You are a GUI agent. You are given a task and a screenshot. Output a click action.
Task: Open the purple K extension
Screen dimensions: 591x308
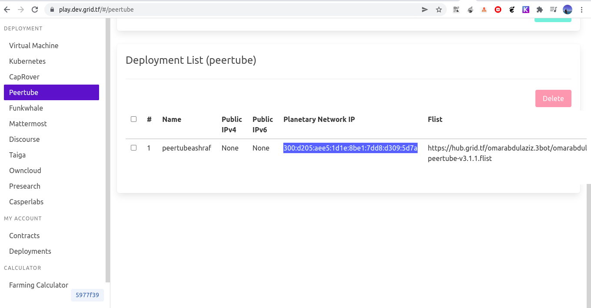525,9
